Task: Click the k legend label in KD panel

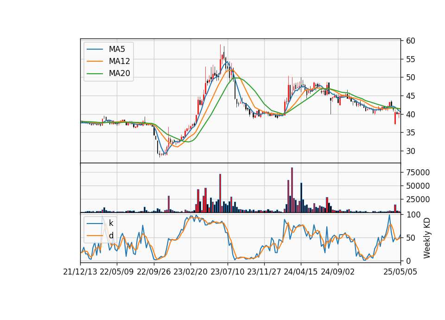Action: click(111, 223)
